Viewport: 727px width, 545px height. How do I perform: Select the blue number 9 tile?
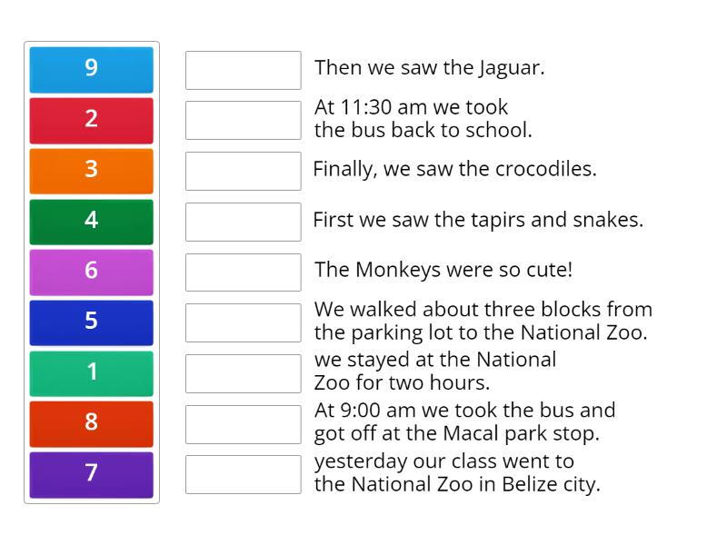[x=91, y=69]
